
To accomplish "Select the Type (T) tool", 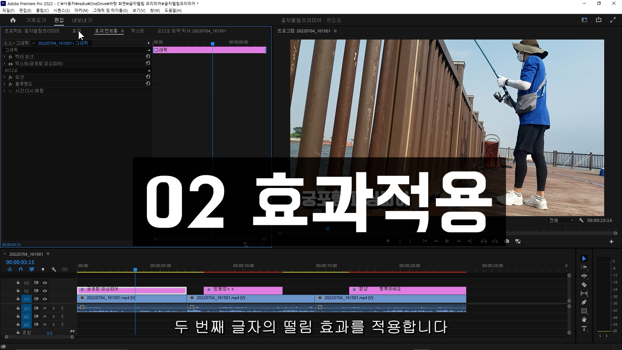I will tap(584, 328).
